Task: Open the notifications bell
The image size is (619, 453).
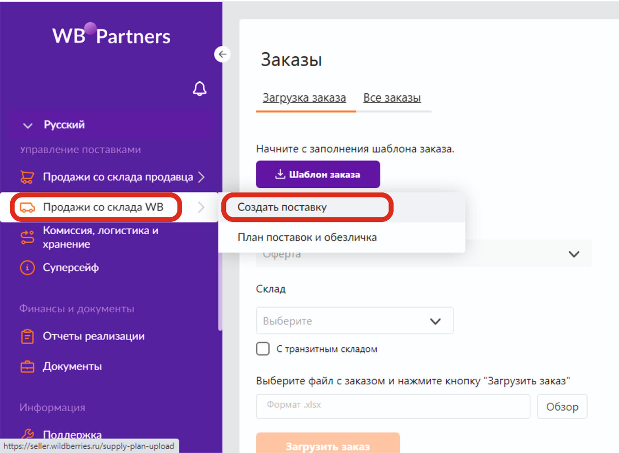Action: (200, 89)
